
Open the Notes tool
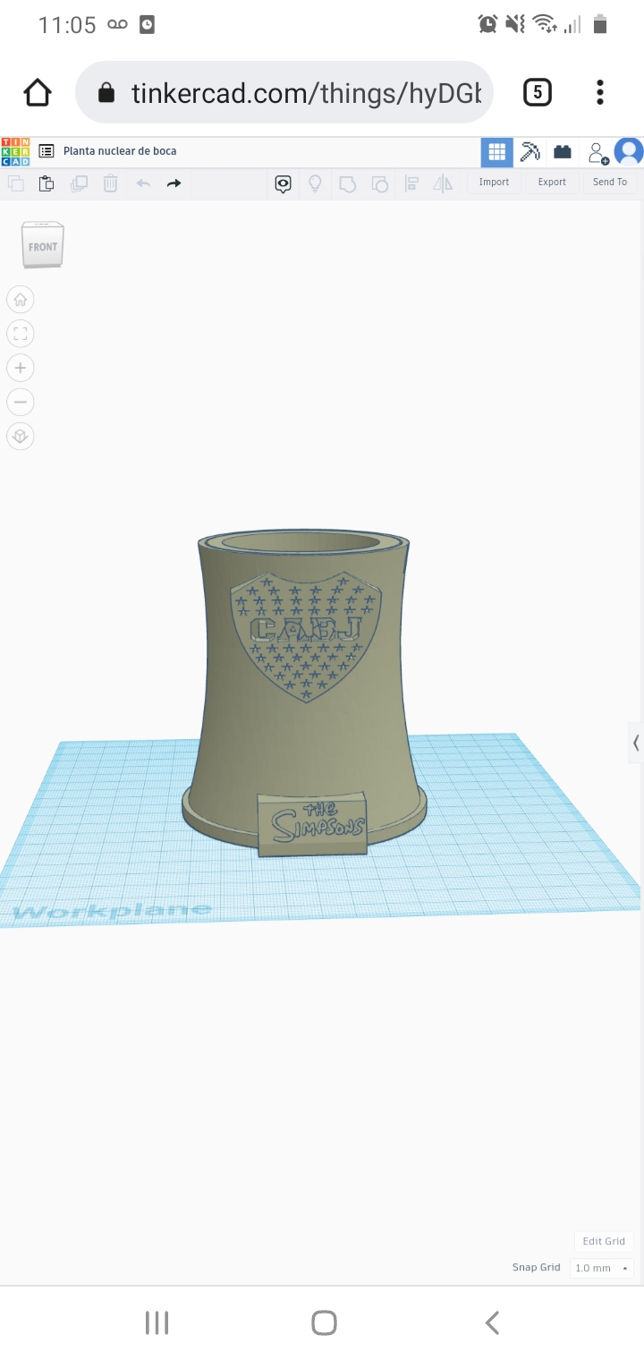pos(283,184)
